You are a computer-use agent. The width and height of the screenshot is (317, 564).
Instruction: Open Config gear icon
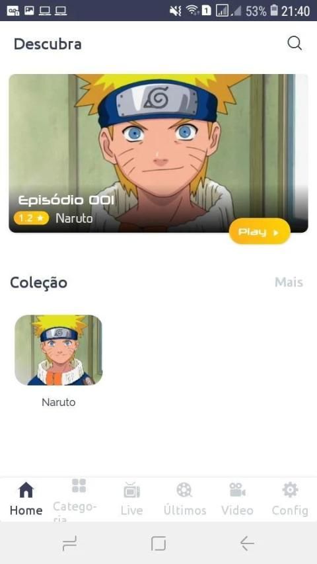point(290,490)
